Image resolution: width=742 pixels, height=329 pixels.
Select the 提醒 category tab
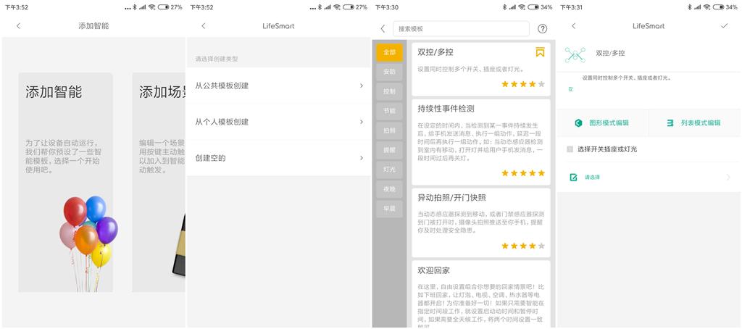pos(389,150)
